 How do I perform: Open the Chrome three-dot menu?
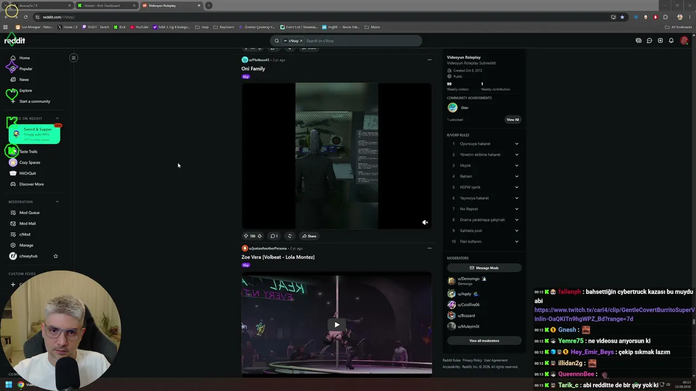point(689,17)
